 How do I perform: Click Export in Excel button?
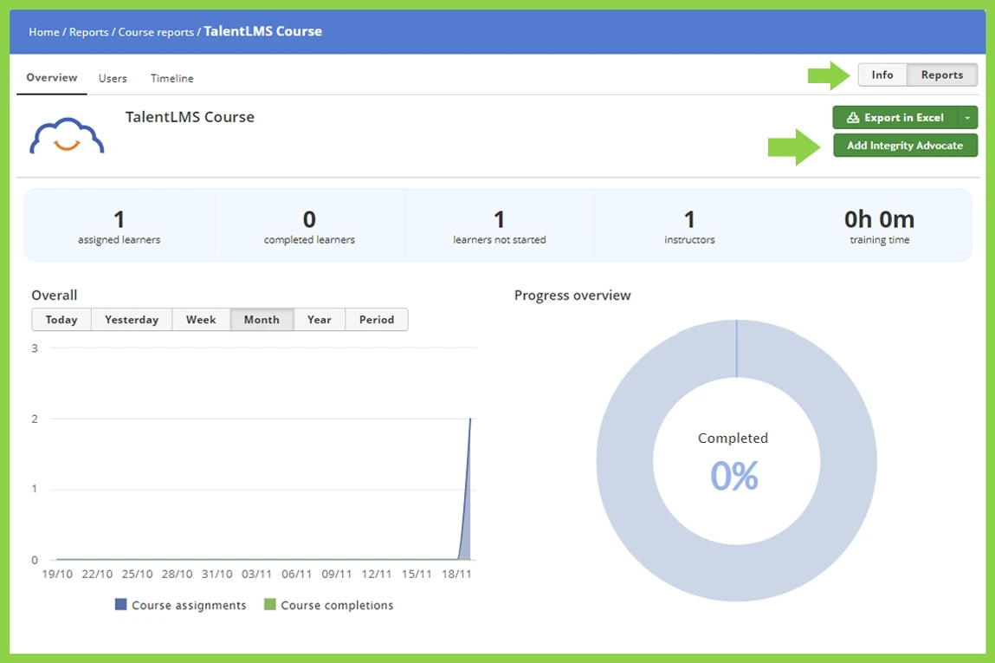coord(895,118)
